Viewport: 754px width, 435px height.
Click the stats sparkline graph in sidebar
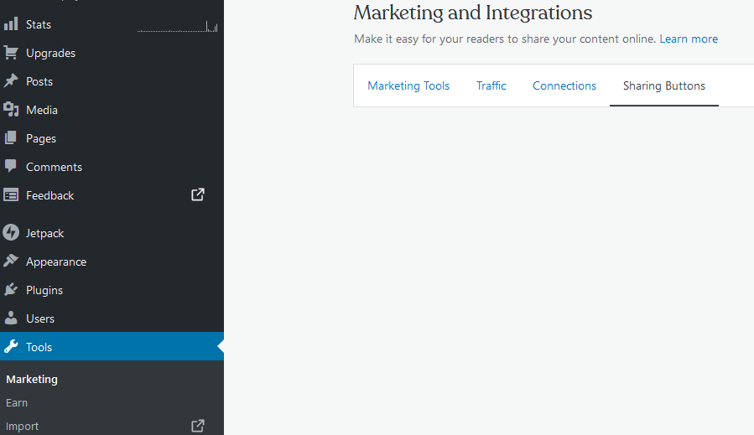(177, 28)
